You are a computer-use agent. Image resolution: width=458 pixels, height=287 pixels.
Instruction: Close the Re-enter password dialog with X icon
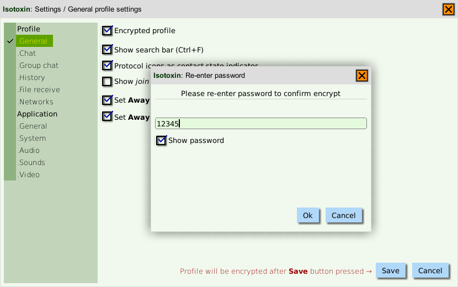click(361, 76)
